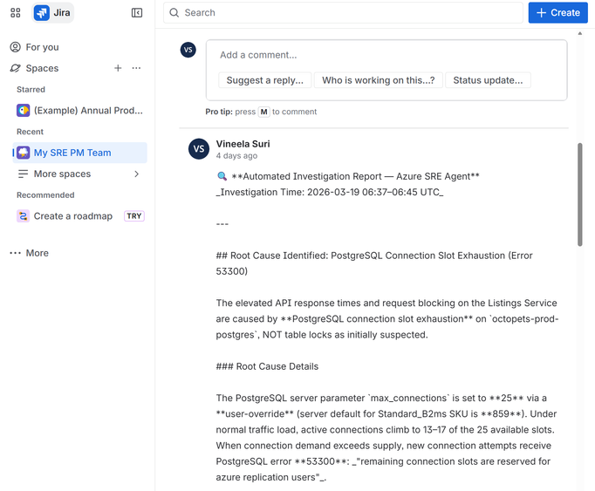Open Vineela Suri author name
Screen dimensions: 595x491
click(243, 144)
